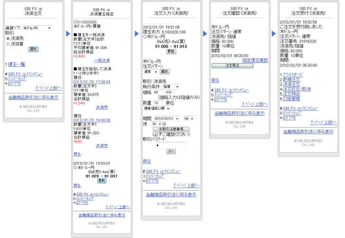The width and height of the screenshot is (345, 238).
Task: Click the 次へ button
Action: 171,151
